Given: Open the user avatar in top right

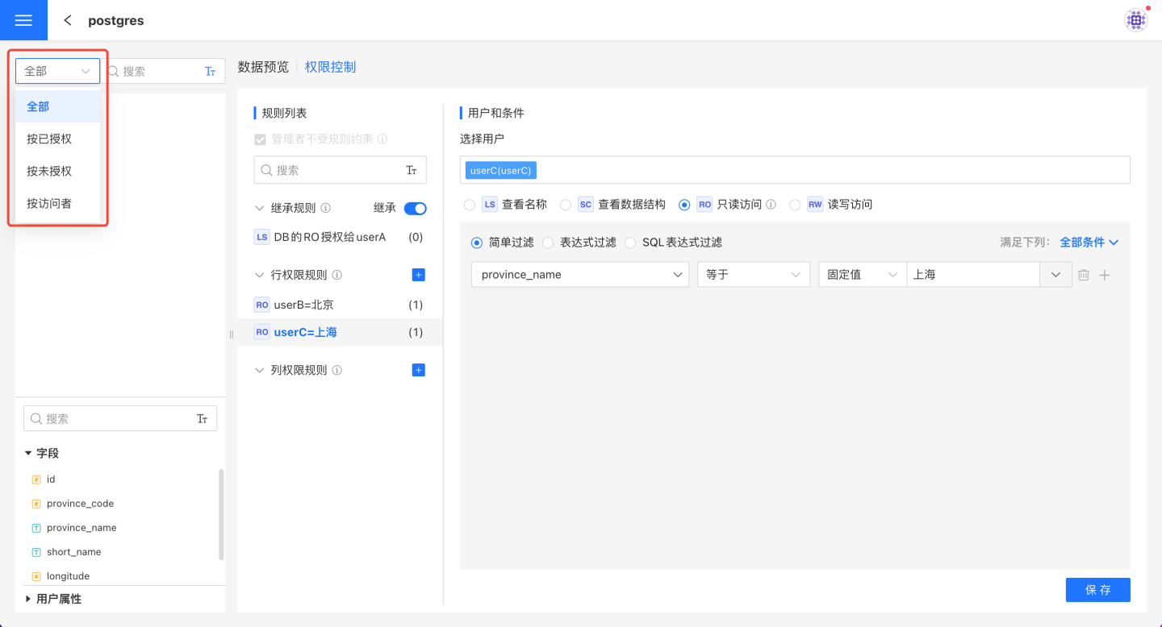Looking at the screenshot, I should click(1135, 20).
